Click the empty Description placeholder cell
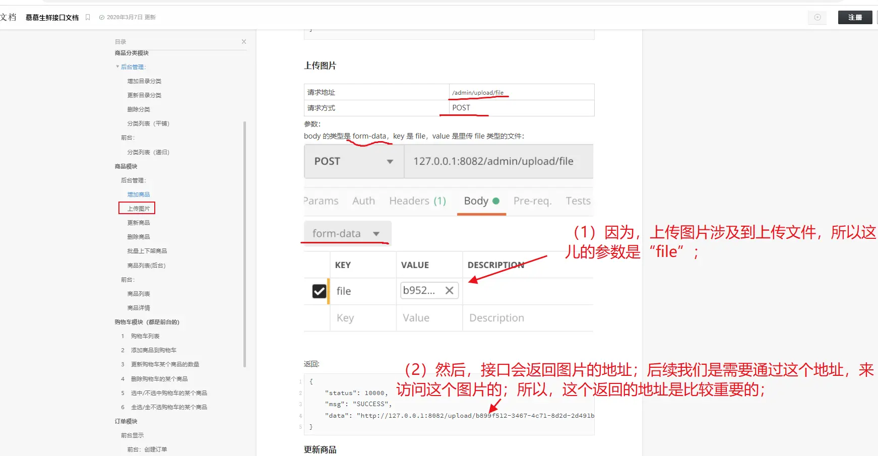Image resolution: width=878 pixels, height=456 pixels. (528, 318)
